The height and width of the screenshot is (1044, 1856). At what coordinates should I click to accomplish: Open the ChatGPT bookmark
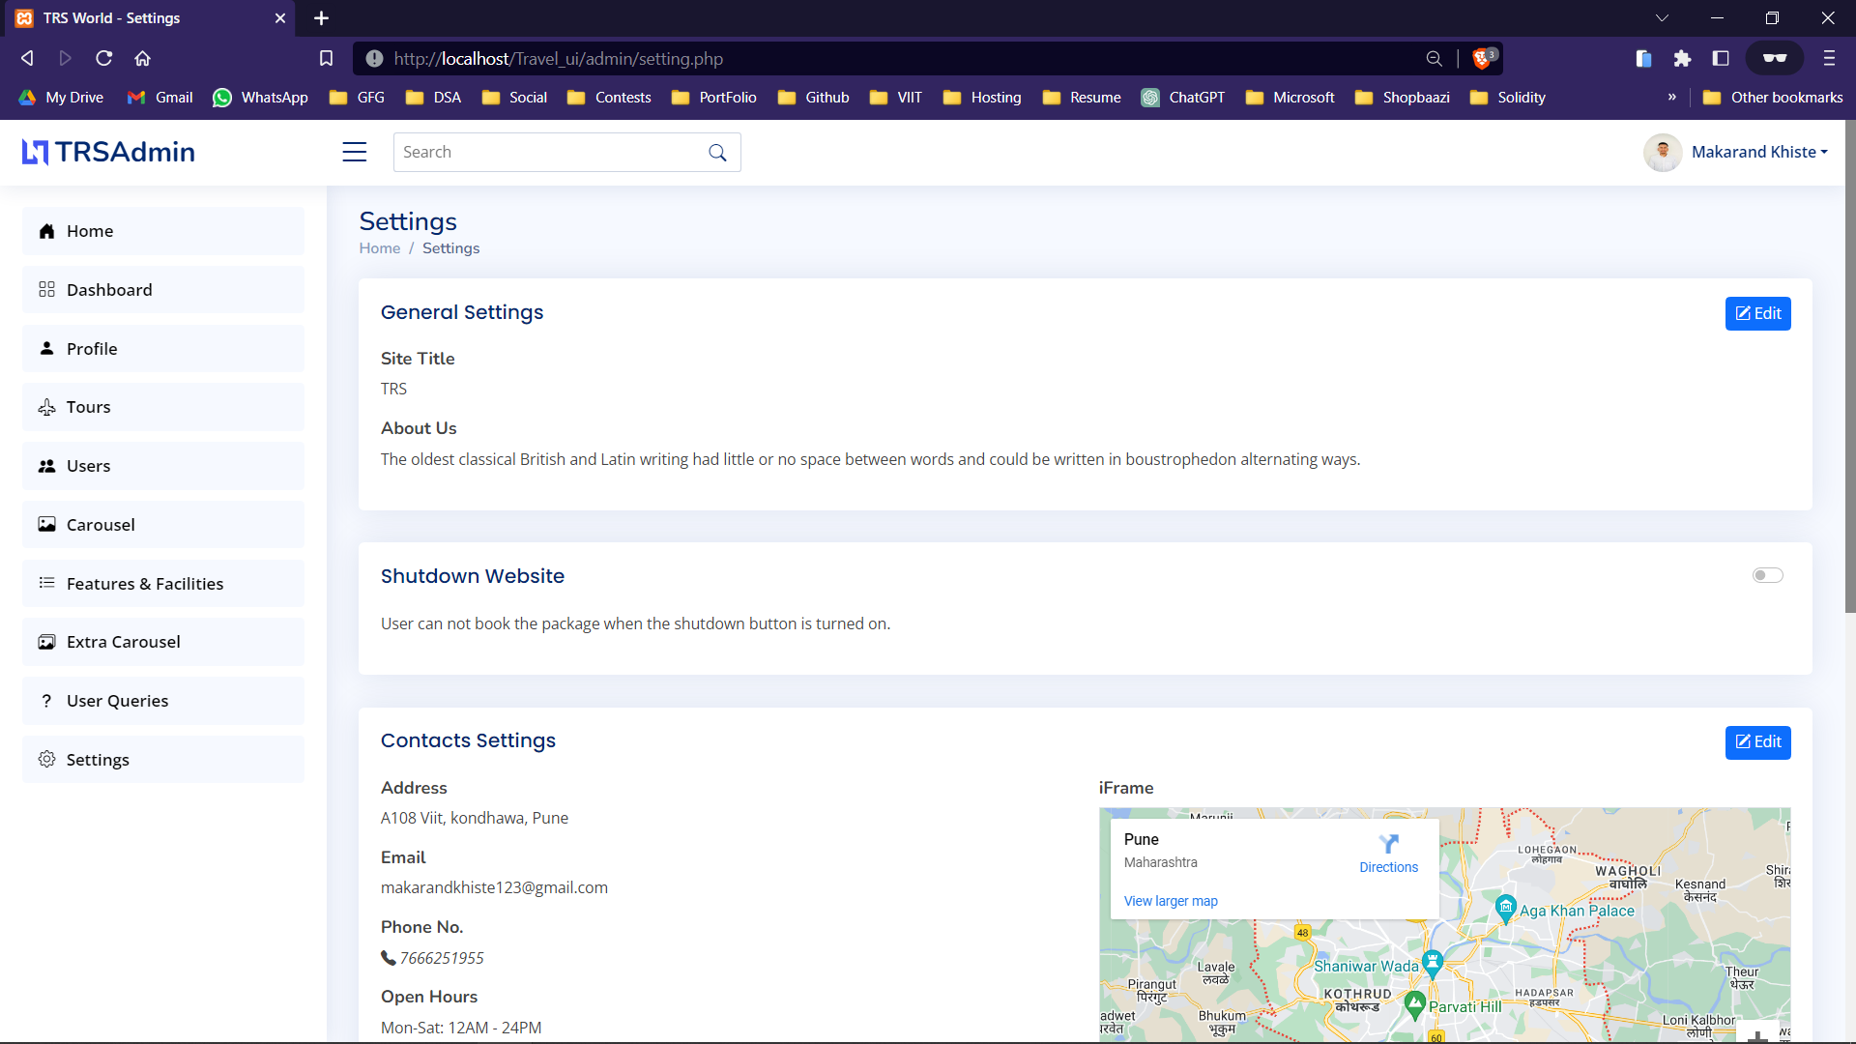(x=1183, y=98)
